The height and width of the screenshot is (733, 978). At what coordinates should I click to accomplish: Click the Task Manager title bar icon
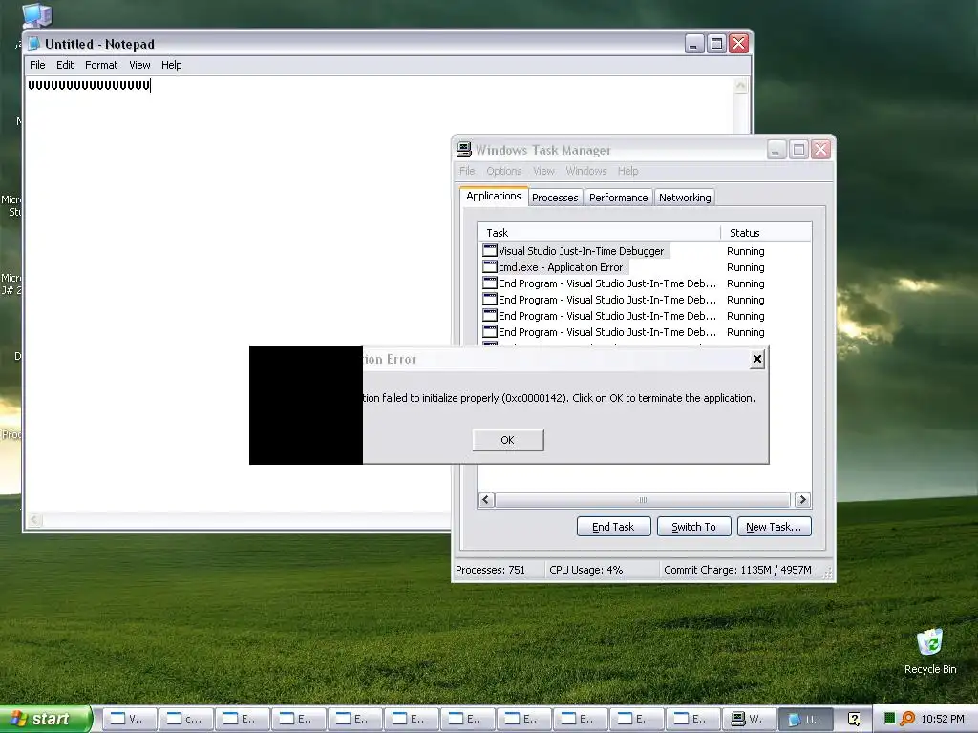tap(464, 149)
